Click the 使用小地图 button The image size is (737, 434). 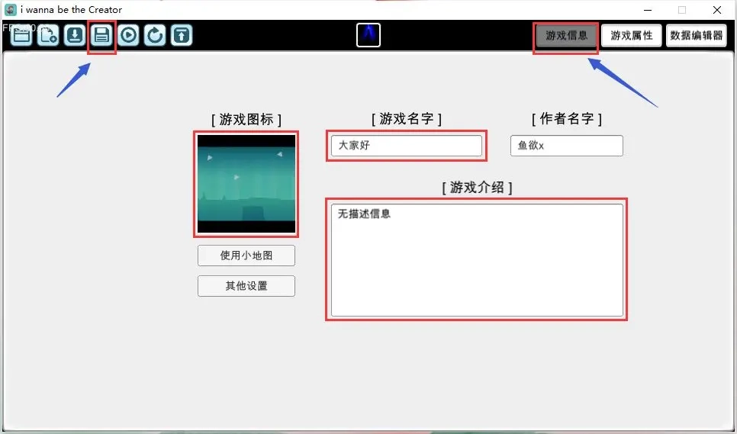pos(246,256)
